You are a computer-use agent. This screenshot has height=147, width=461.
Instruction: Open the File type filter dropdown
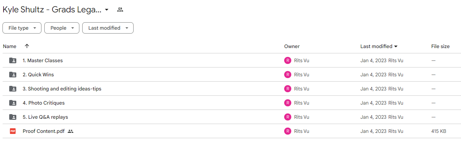pos(22,28)
